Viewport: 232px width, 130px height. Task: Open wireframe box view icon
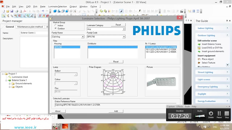pos(63,11)
